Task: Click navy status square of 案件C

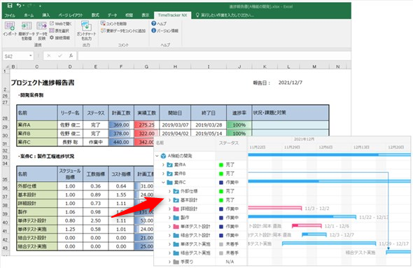Action: tap(221, 183)
